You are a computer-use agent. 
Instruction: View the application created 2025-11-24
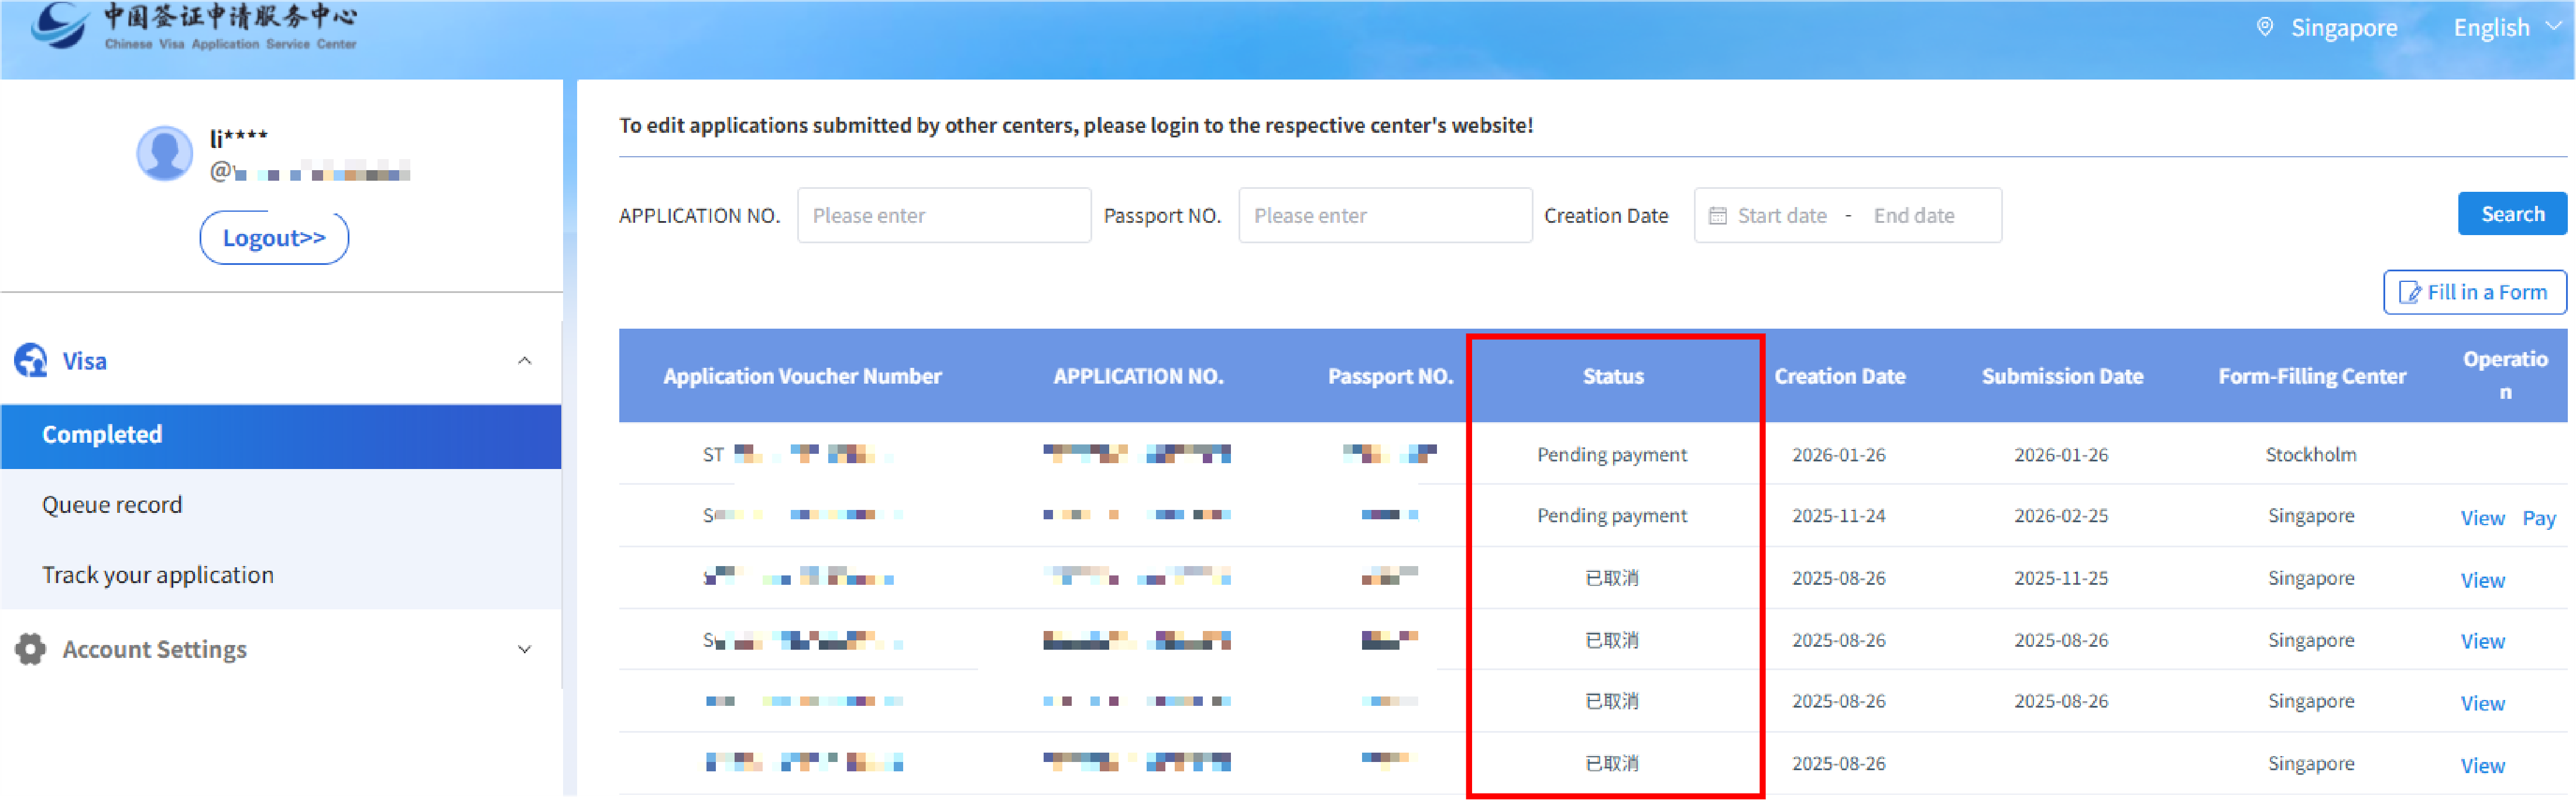coord(2482,518)
